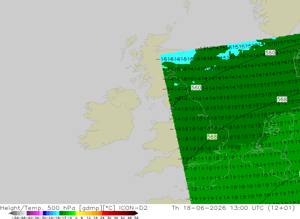Click the white 560 contour label over northern England
The height and width of the screenshot is (219, 300).
point(196,88)
